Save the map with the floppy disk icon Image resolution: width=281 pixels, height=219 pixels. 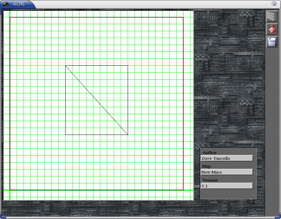click(x=272, y=42)
